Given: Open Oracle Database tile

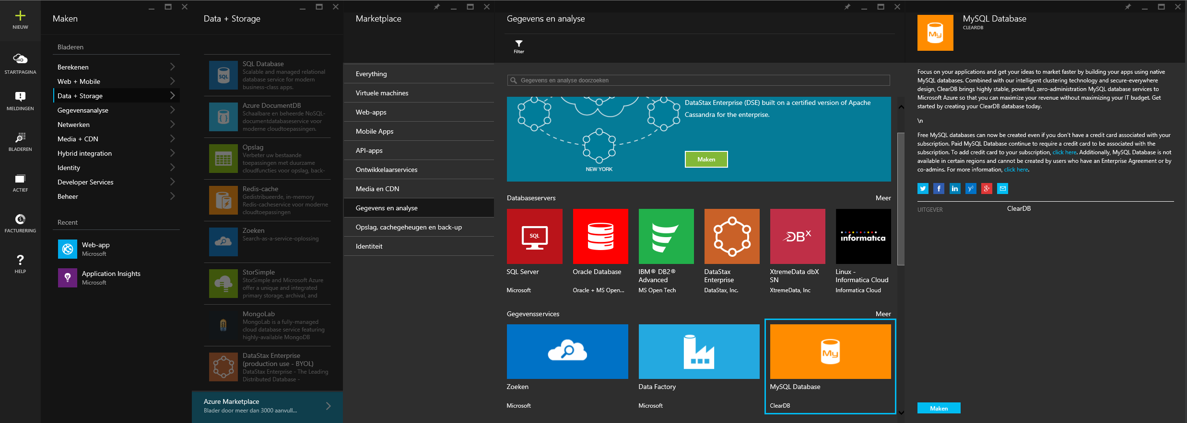Looking at the screenshot, I should click(x=600, y=236).
